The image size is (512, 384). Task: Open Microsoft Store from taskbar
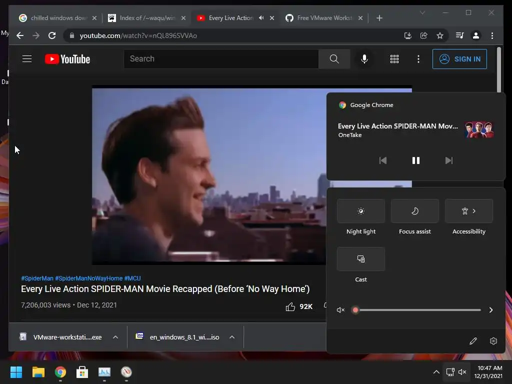tap(82, 372)
